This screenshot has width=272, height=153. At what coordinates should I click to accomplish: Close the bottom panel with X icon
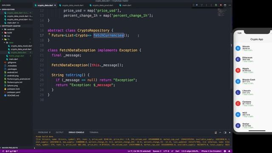coord(229,133)
